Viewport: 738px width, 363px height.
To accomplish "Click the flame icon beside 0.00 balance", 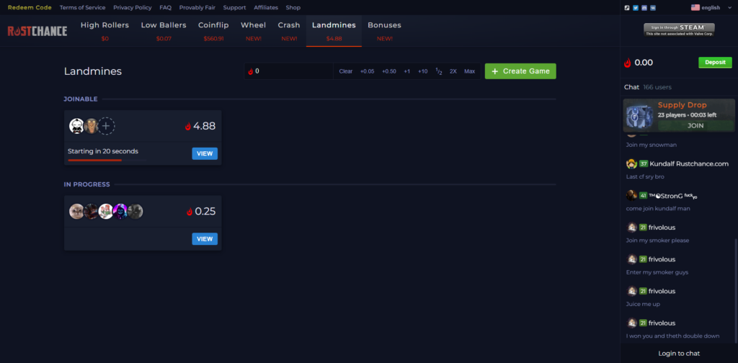I will [x=628, y=63].
